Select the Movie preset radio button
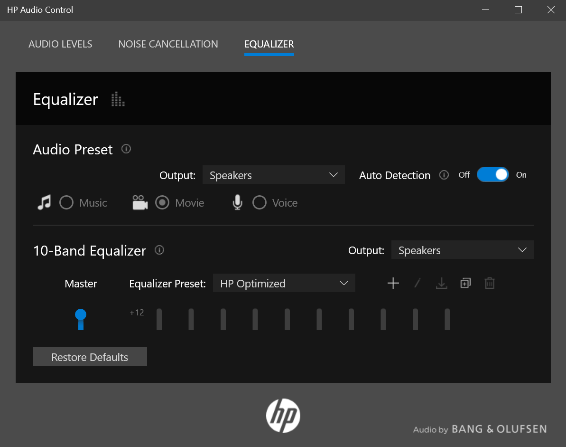 click(x=162, y=203)
